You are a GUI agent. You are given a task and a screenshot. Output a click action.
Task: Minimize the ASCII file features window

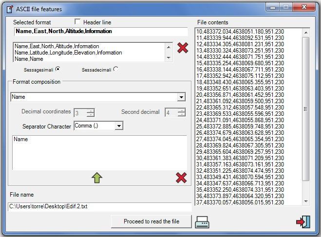click(272, 7)
